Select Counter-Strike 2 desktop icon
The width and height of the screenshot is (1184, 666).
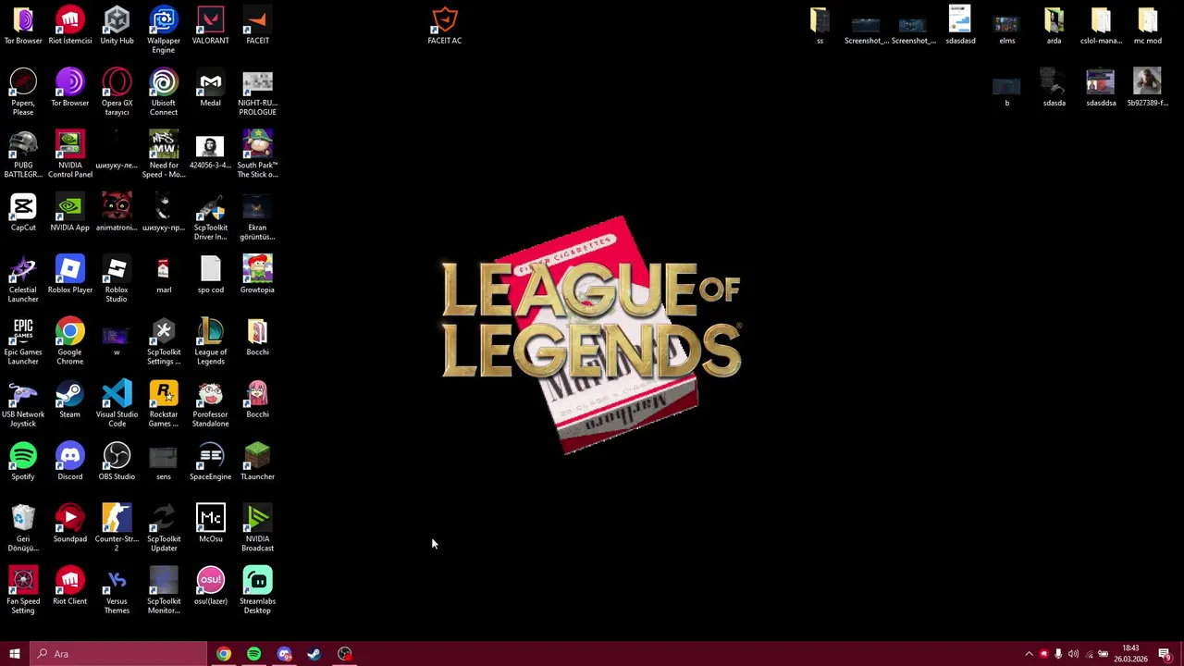(x=117, y=528)
